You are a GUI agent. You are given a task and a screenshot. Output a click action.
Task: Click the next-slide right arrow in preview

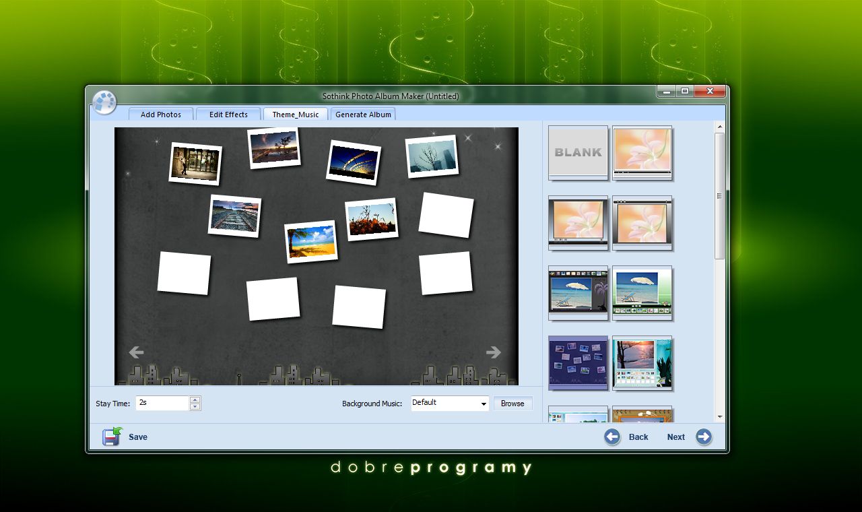[x=494, y=352]
